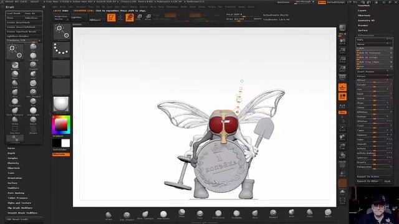Viewport: 399px width, 224px height.
Task: Toggle the Floor grid button
Action: [x=342, y=87]
